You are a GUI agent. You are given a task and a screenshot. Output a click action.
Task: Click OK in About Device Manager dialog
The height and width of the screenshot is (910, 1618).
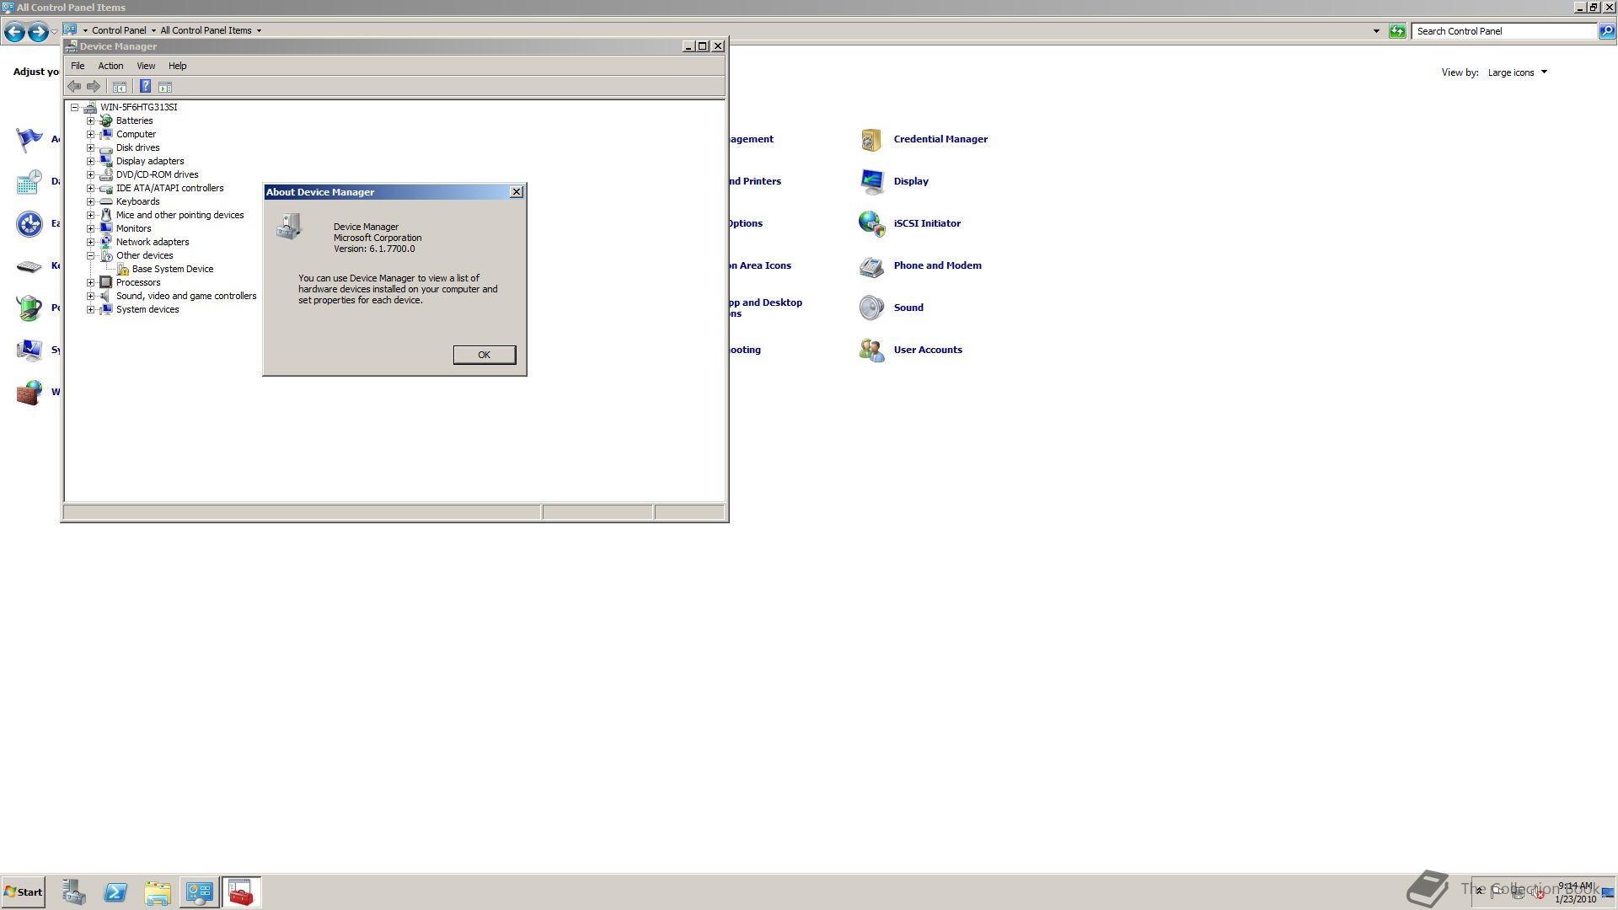pyautogui.click(x=484, y=355)
